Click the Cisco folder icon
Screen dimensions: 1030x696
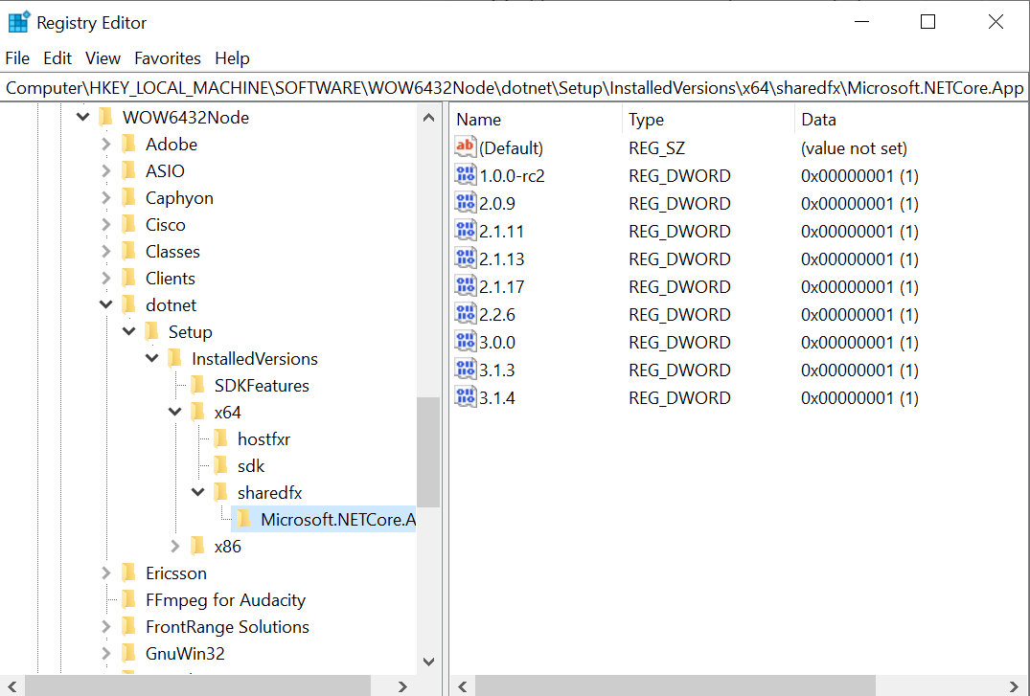pyautogui.click(x=128, y=225)
